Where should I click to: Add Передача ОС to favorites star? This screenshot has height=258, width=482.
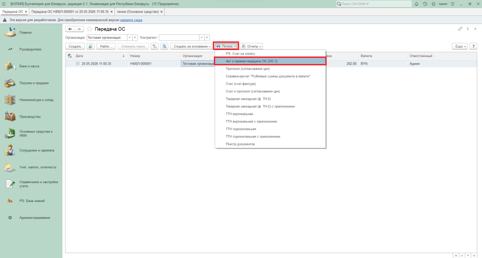pos(89,29)
